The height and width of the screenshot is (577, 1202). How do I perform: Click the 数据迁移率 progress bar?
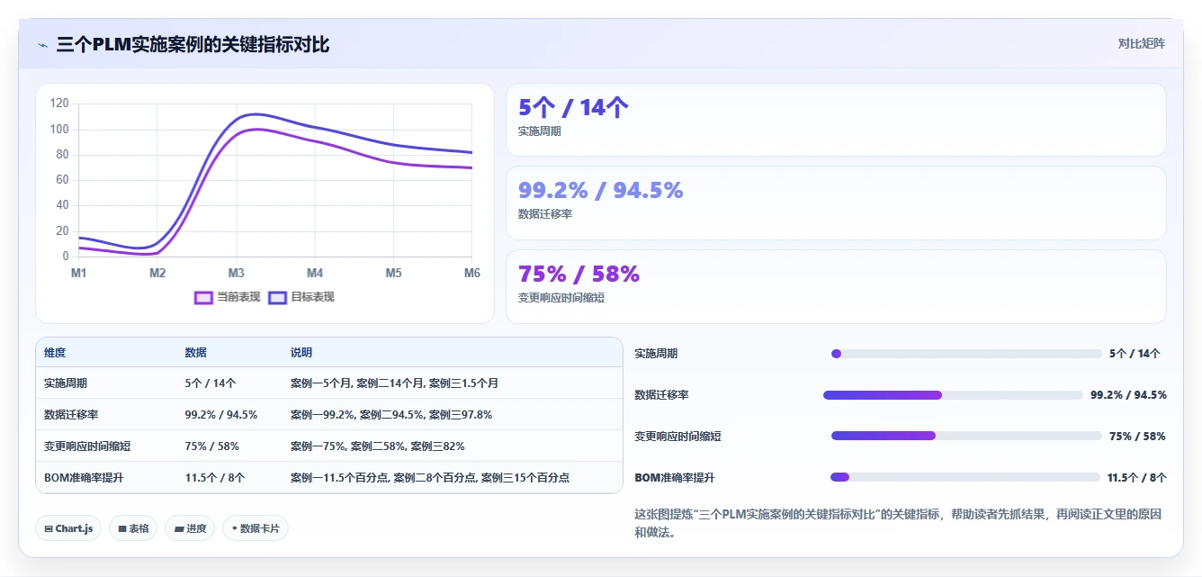point(953,395)
